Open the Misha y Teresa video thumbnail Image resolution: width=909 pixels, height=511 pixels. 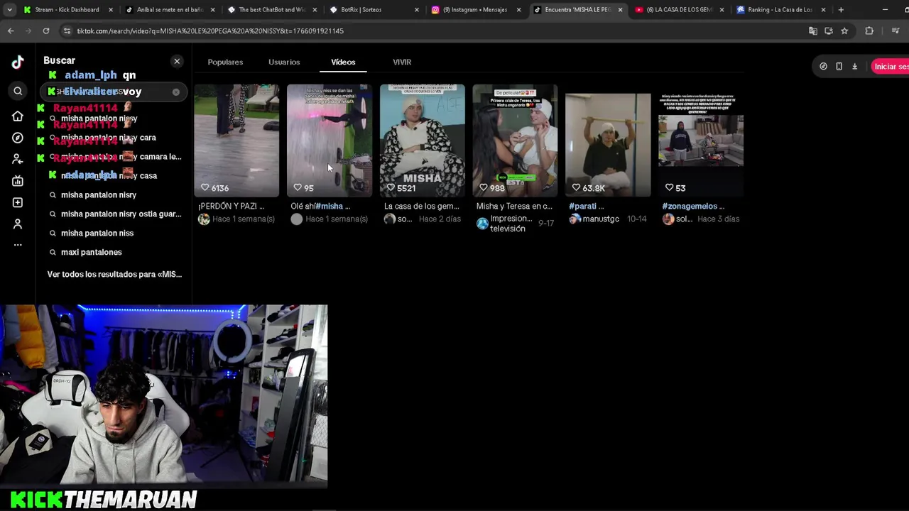[x=515, y=141]
